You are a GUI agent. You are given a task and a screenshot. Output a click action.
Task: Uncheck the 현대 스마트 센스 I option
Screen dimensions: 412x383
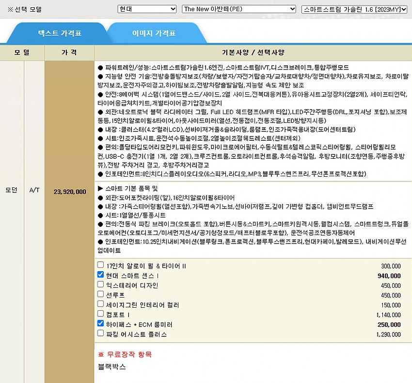pyautogui.click(x=101, y=275)
